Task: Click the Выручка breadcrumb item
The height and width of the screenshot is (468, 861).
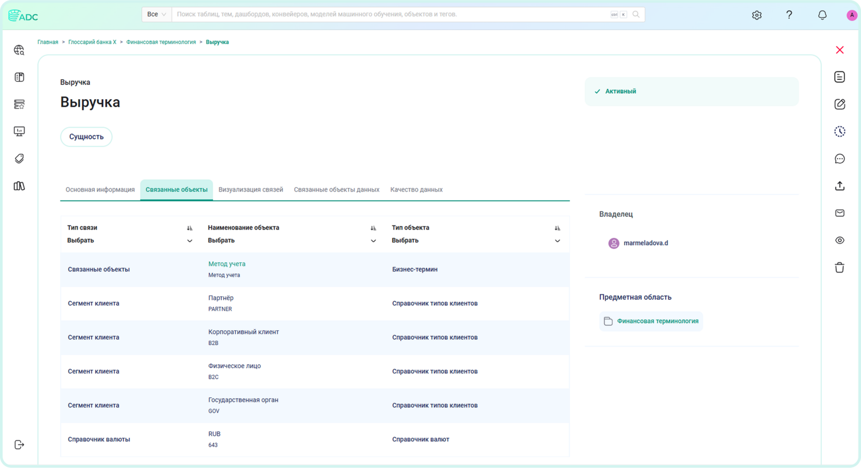Action: pos(217,42)
